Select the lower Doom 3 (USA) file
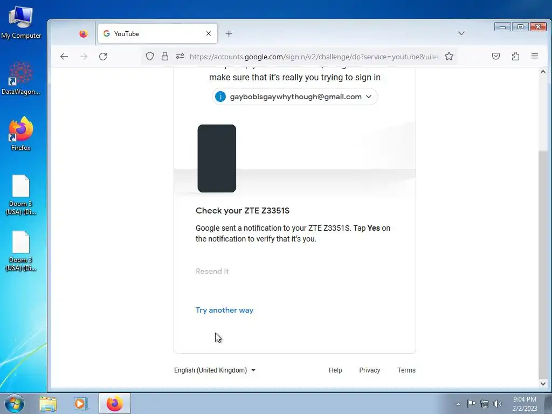The height and width of the screenshot is (414, 552). [21, 251]
